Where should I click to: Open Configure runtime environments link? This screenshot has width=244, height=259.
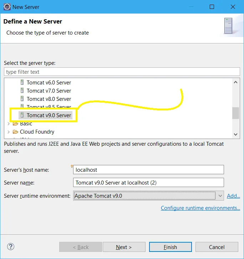(200, 208)
